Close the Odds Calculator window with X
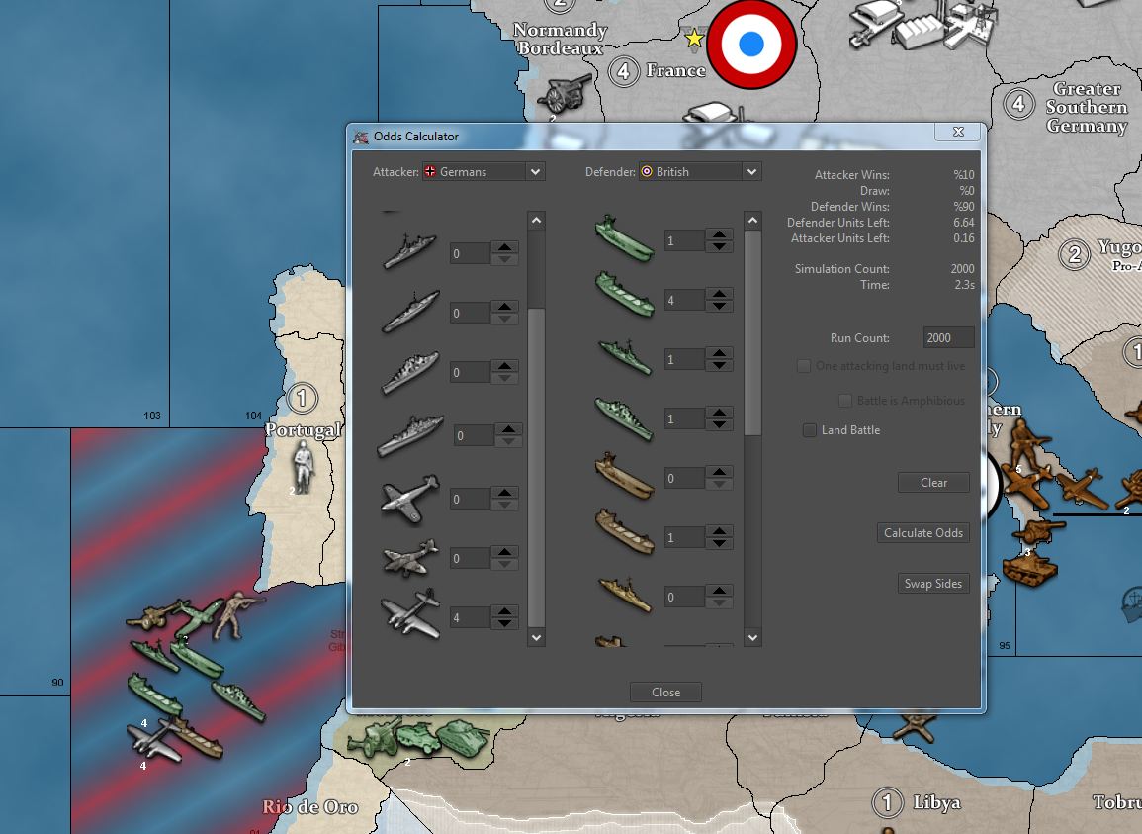The image size is (1142, 834). point(958,132)
